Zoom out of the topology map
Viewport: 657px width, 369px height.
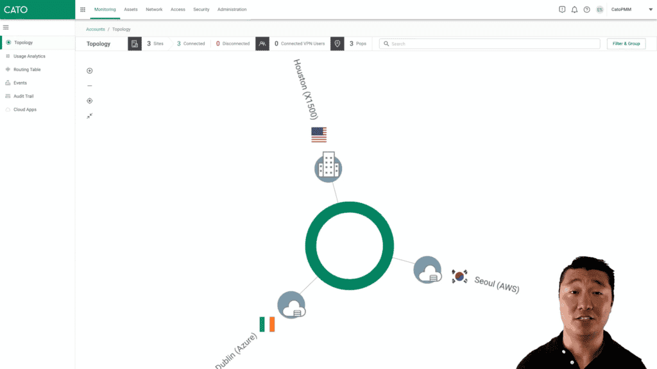pyautogui.click(x=90, y=86)
